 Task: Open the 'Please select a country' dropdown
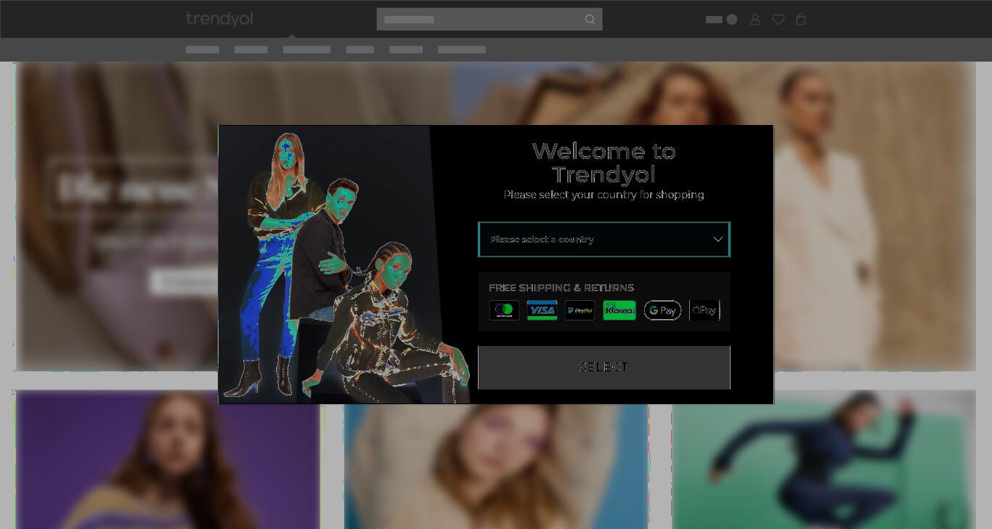604,239
